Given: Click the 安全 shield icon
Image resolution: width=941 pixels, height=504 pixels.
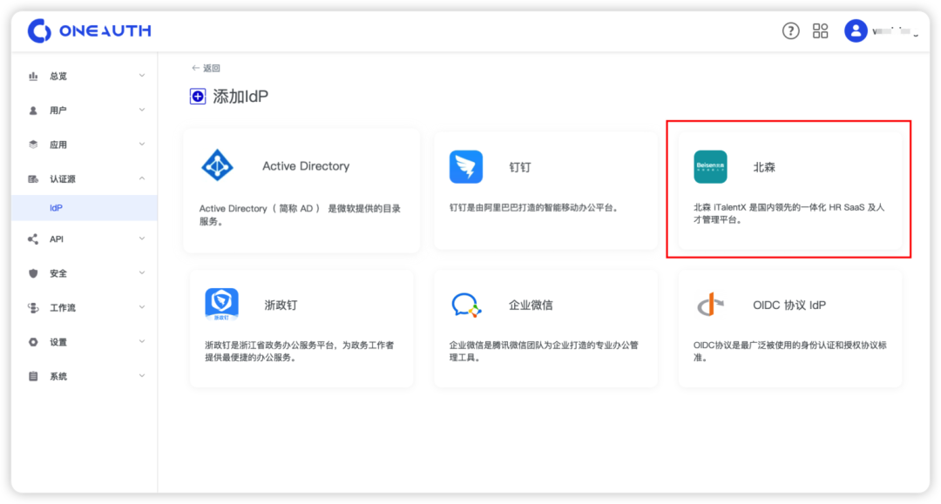Looking at the screenshot, I should [33, 273].
